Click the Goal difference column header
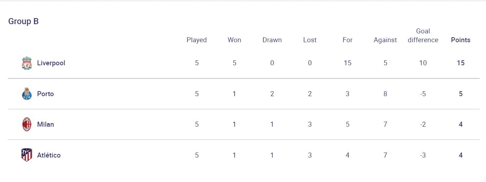 click(x=423, y=35)
